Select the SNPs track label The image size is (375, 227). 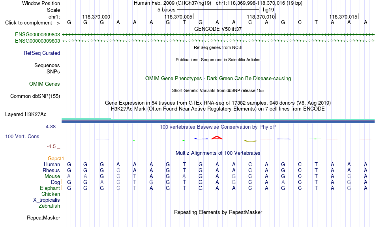point(53,71)
